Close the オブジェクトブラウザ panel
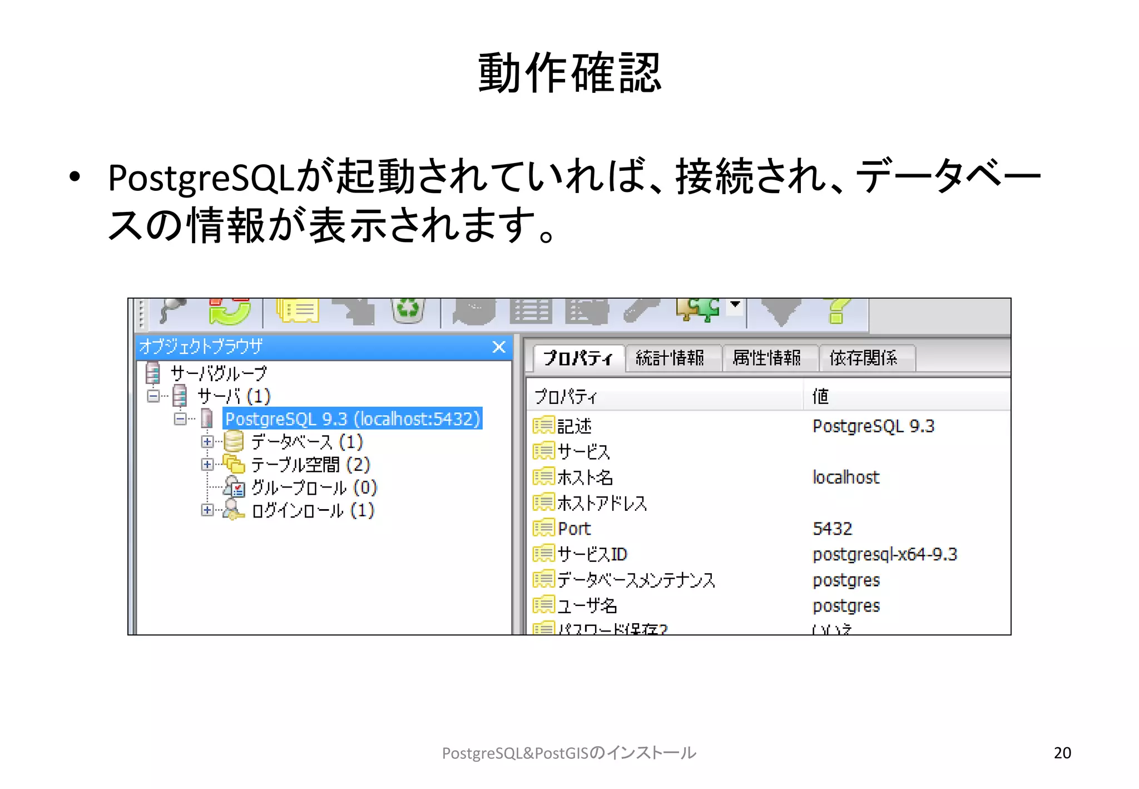Viewport: 1139px width, 789px height. pos(499,347)
